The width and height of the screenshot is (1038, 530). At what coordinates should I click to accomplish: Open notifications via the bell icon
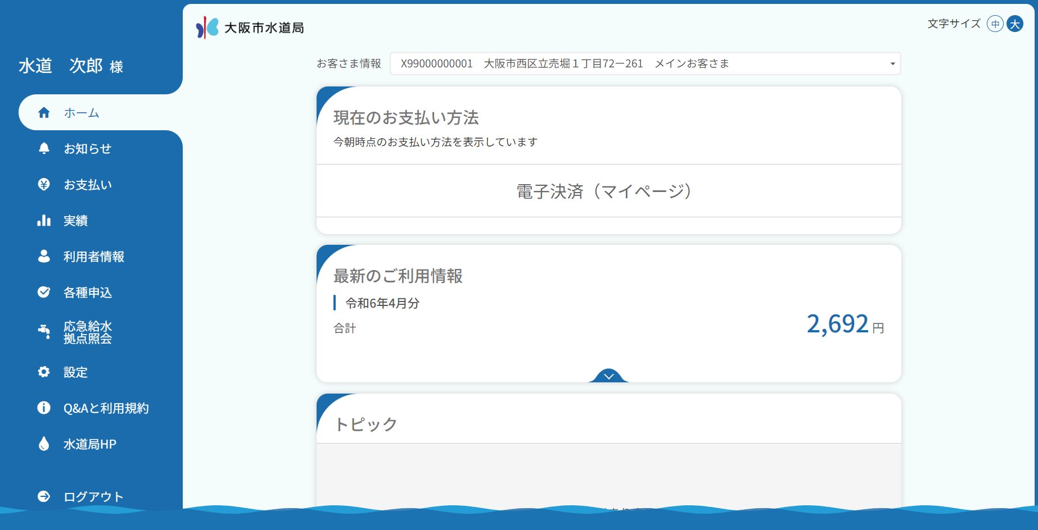[x=44, y=148]
